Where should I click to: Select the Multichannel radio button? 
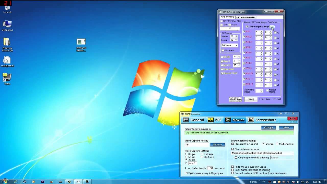tap(277, 144)
